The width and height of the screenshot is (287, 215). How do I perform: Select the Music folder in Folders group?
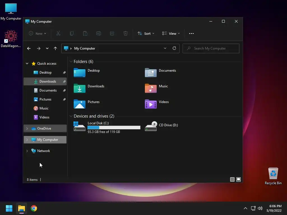(156, 88)
